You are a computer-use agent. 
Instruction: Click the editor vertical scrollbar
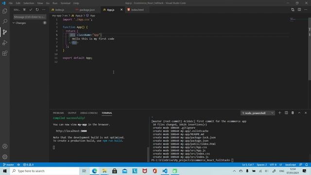point(310,49)
